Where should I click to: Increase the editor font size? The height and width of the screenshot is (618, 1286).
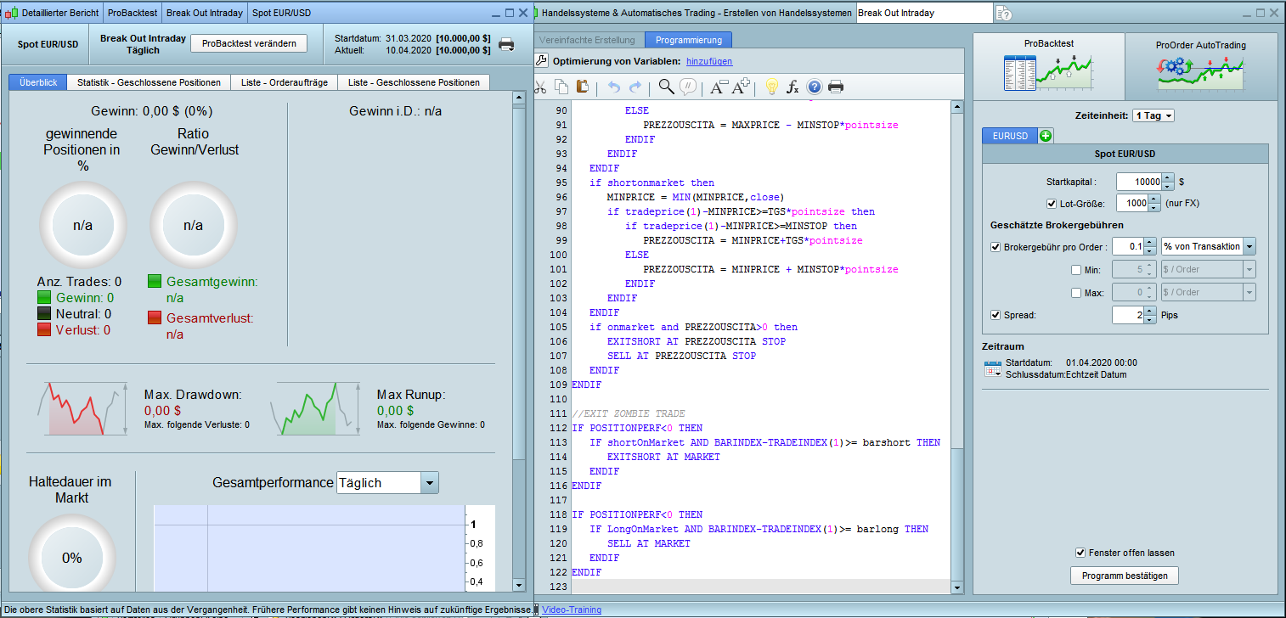(x=741, y=87)
